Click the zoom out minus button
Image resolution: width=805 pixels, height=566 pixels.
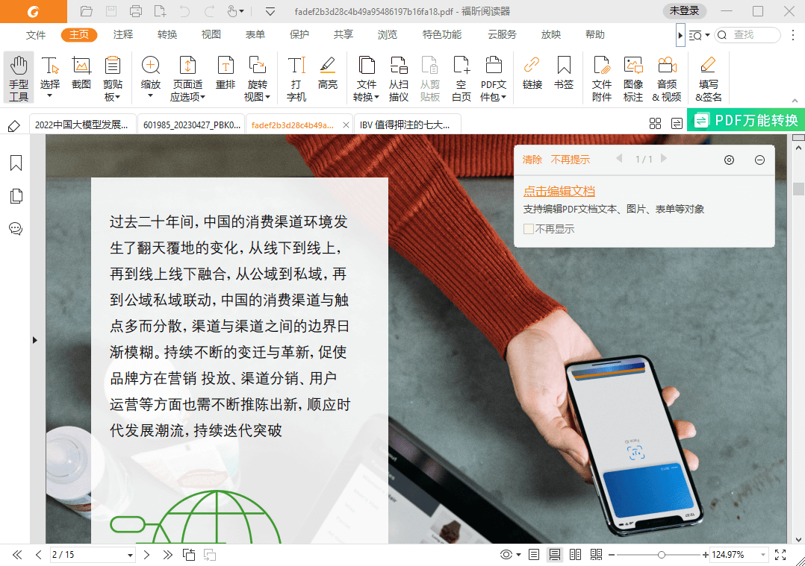pos(612,555)
